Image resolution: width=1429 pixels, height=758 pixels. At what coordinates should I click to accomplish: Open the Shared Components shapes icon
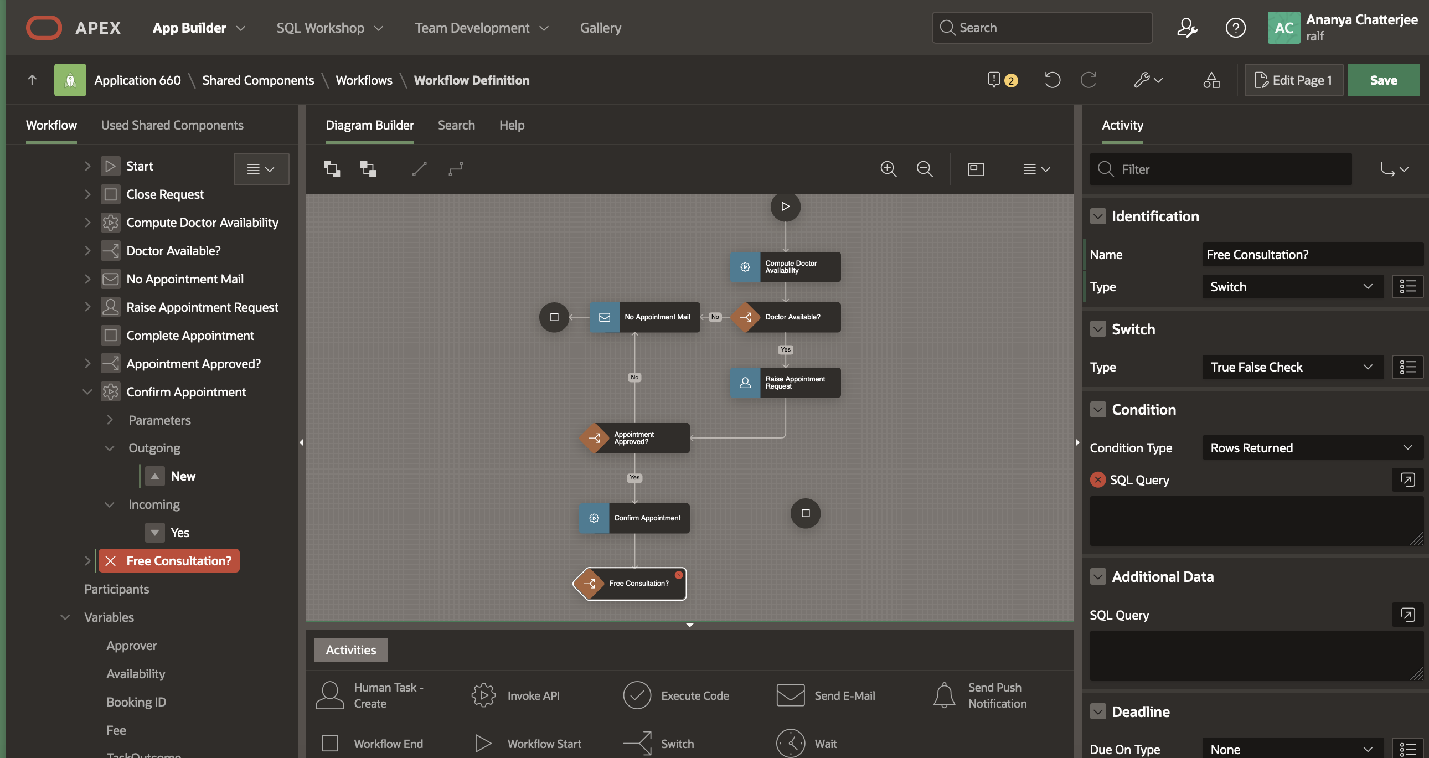click(1211, 80)
